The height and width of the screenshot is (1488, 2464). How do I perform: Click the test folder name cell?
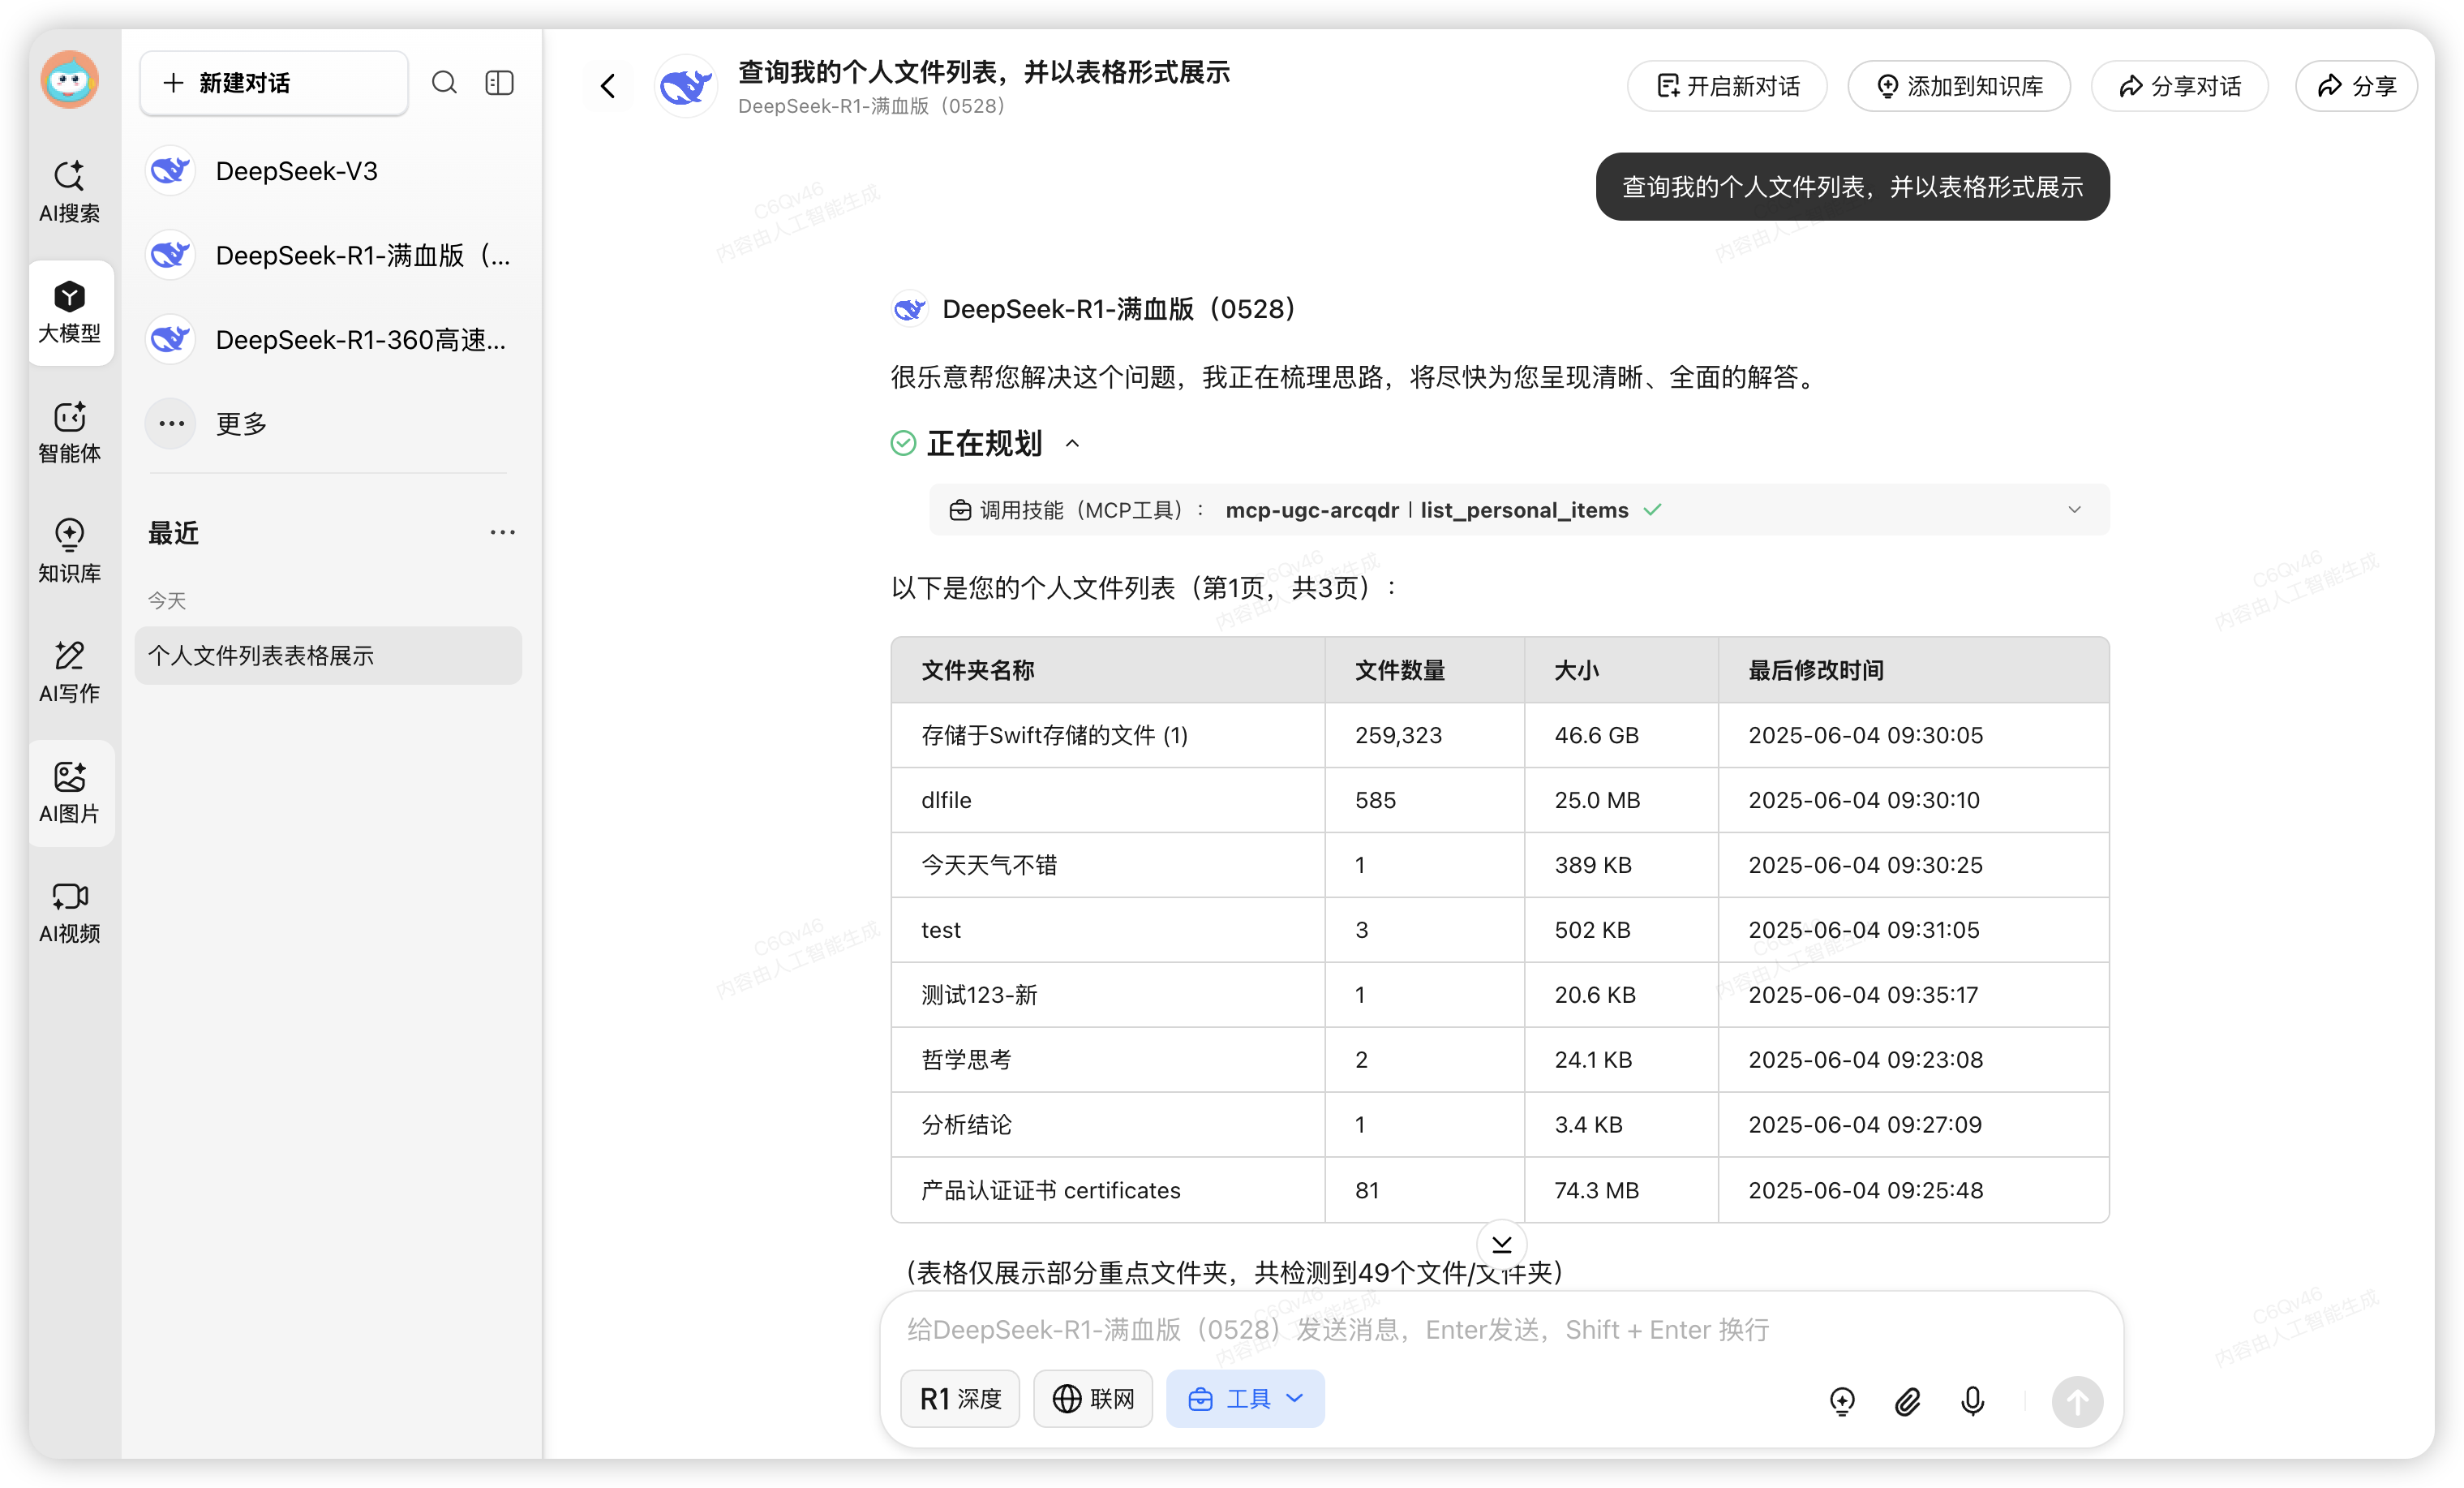point(1107,930)
